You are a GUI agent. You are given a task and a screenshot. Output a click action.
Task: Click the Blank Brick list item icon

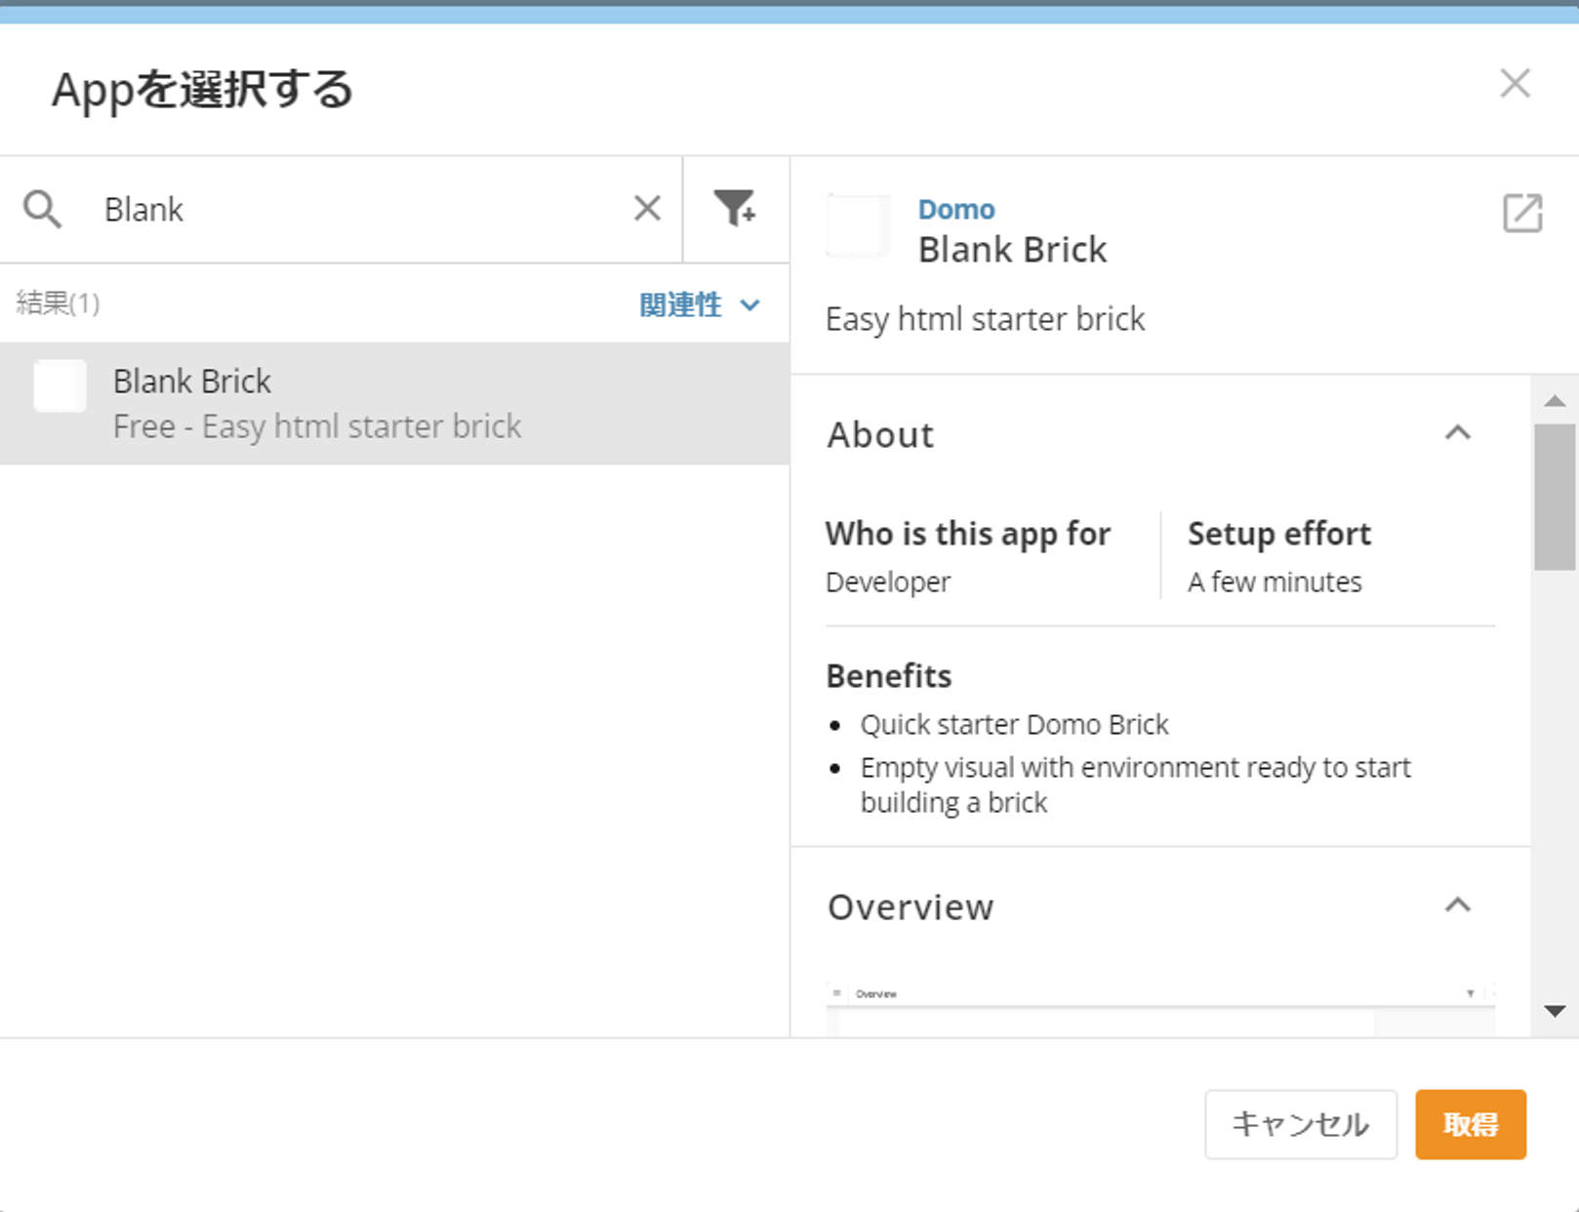[x=60, y=385]
